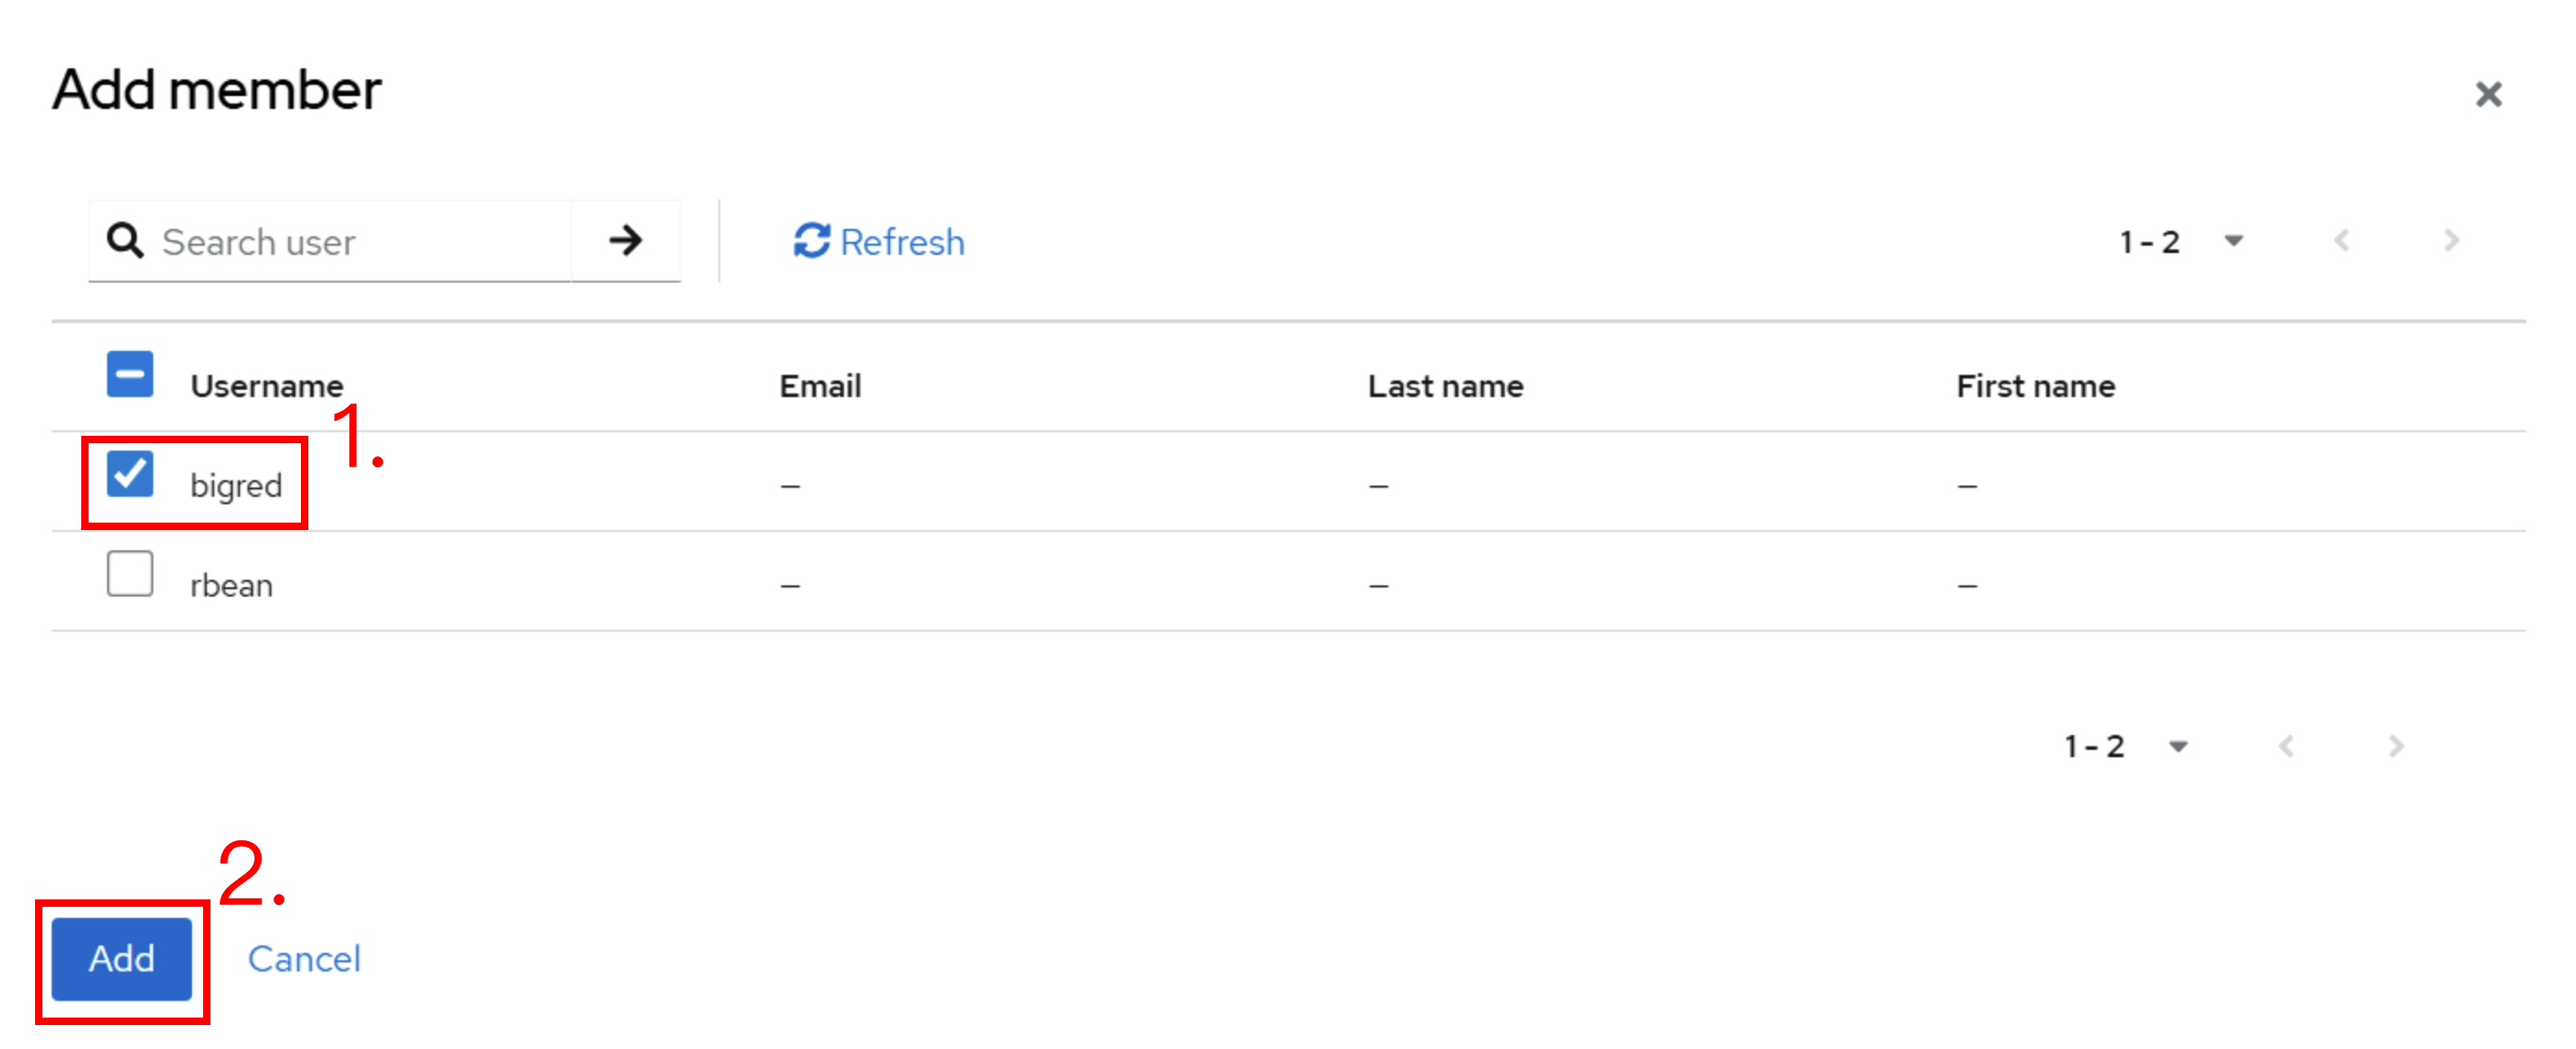Go to previous page in top pagination
Image resolution: width=2576 pixels, height=1049 pixels.
(x=2342, y=241)
